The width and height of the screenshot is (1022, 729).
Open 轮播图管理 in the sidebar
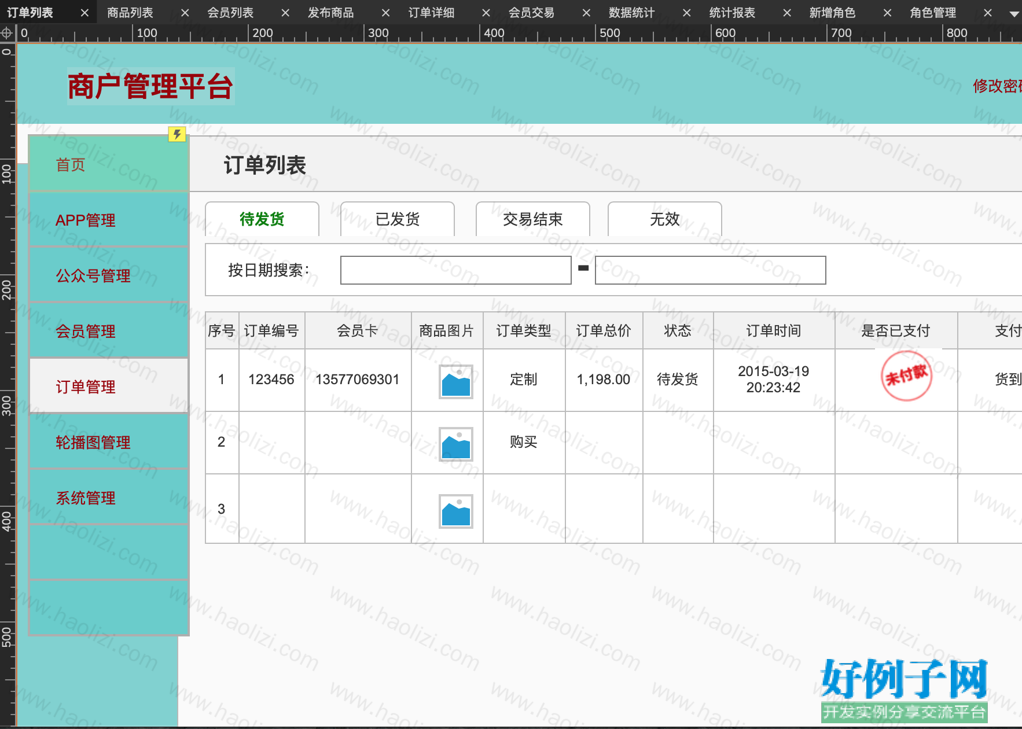(109, 442)
